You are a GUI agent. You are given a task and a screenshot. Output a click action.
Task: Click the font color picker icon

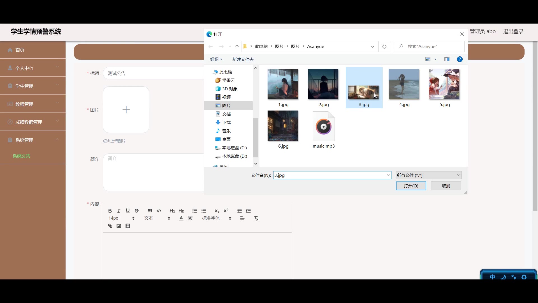coord(181,218)
